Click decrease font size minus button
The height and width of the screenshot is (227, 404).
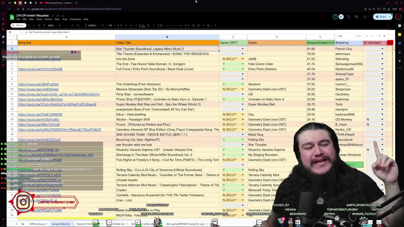tap(105, 26)
